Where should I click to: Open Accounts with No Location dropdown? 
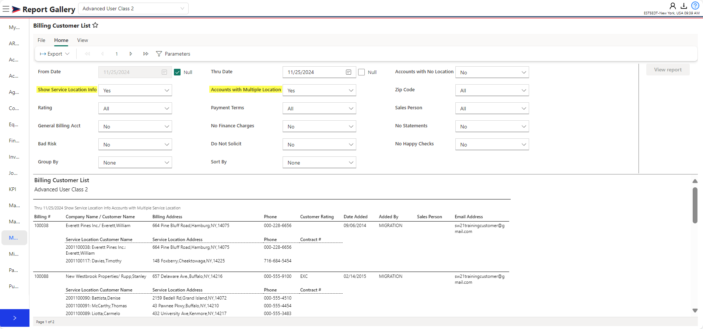coord(492,72)
